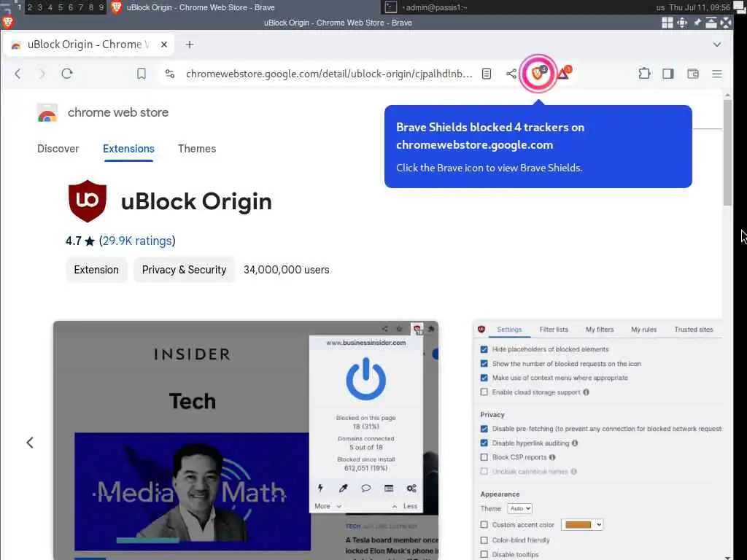Screen dimensions: 747x560
Task: Show the previous screenshot with left arrow
Action: tap(29, 443)
